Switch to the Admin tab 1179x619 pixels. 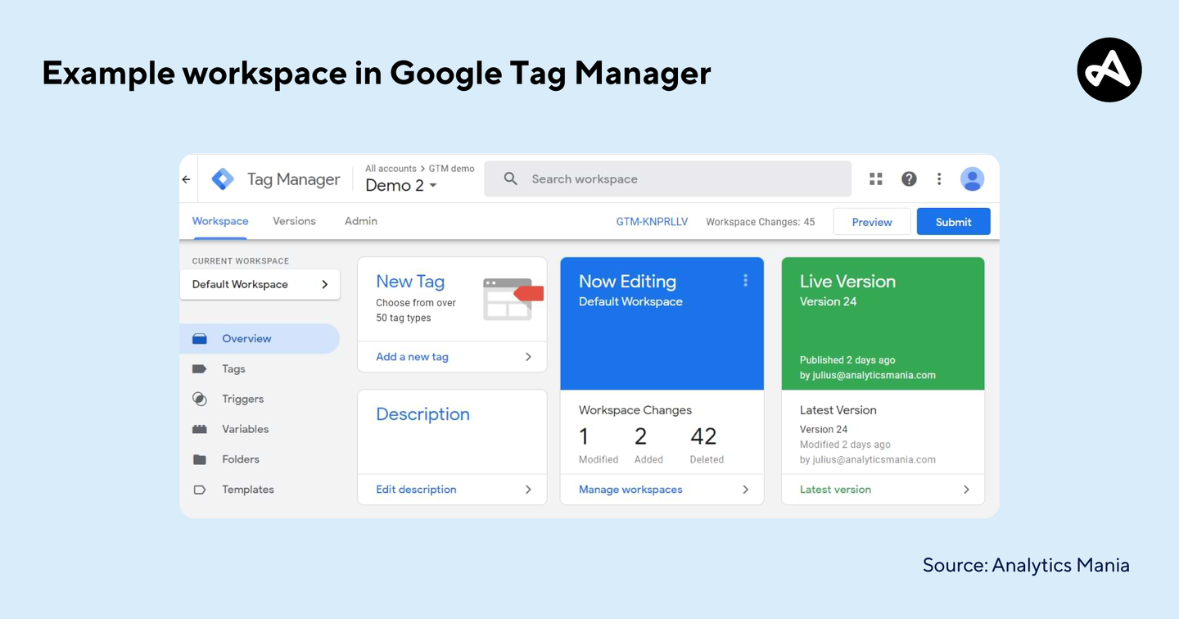point(360,220)
